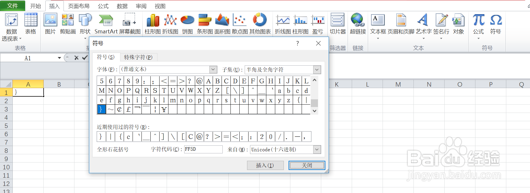Expand the 子集(U) subset dropdown

[x=317, y=70]
